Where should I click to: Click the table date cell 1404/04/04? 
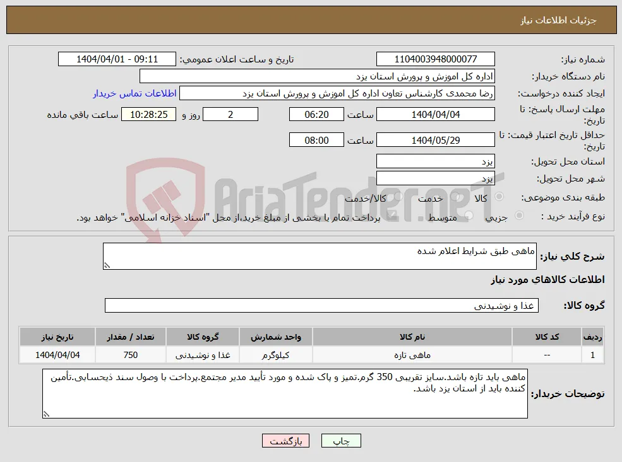point(57,355)
